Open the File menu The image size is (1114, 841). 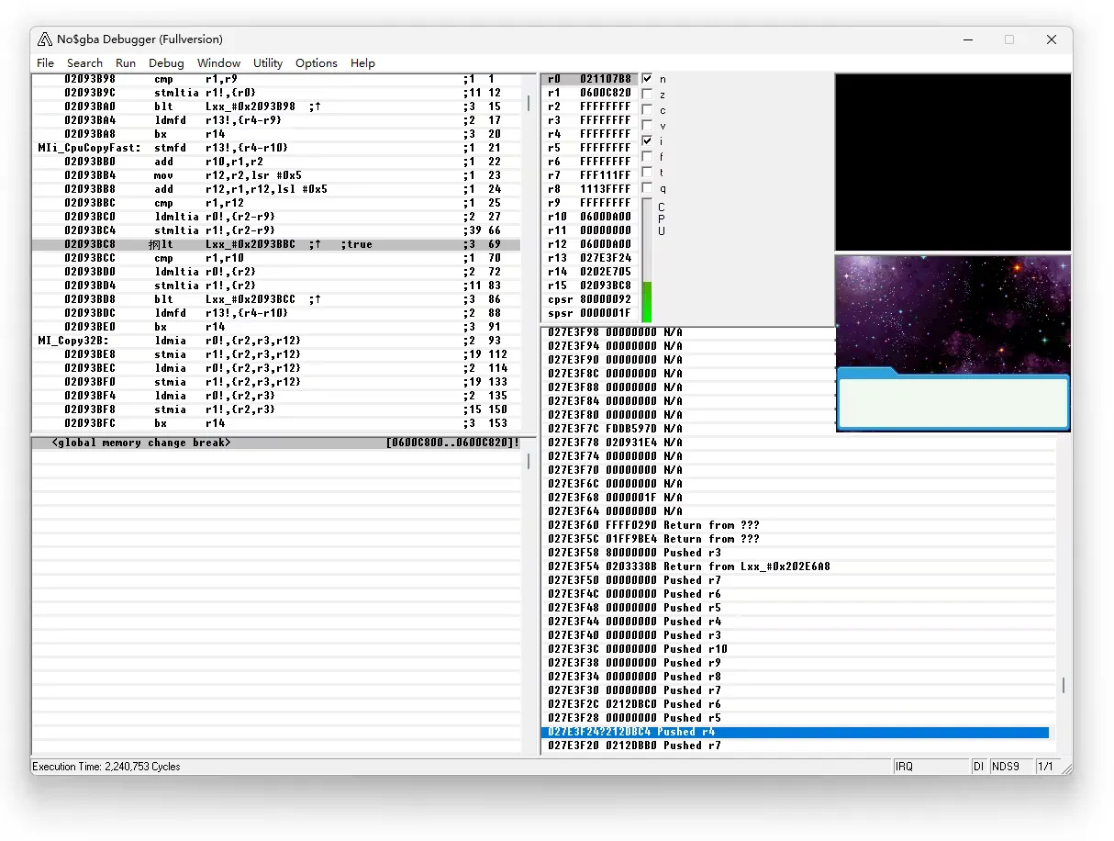[x=45, y=63]
